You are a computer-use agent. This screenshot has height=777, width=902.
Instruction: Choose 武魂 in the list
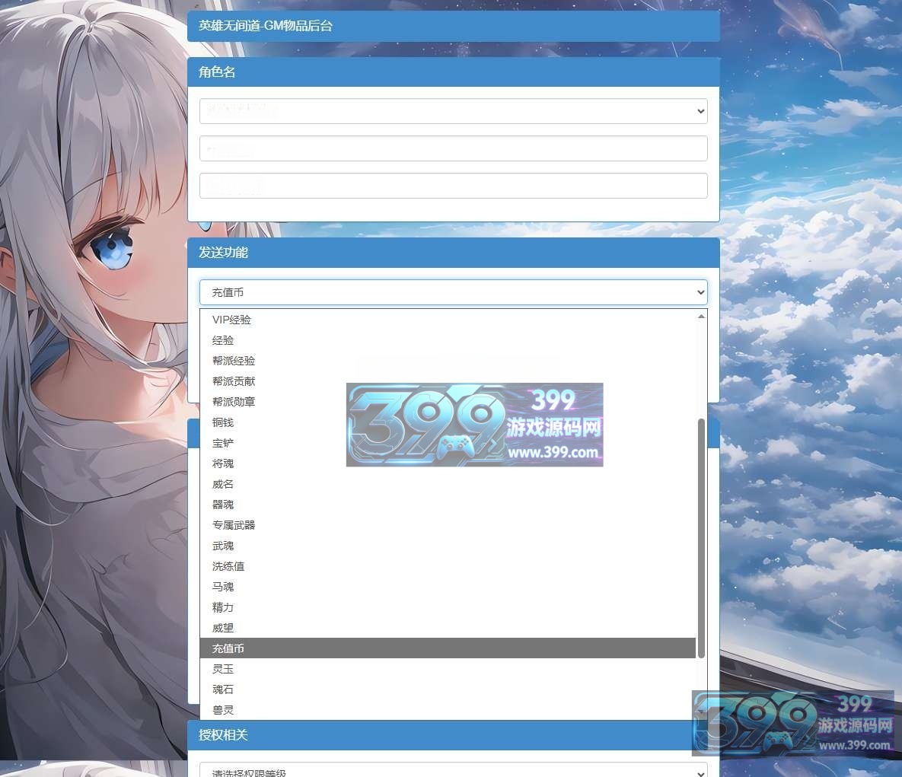(x=448, y=546)
